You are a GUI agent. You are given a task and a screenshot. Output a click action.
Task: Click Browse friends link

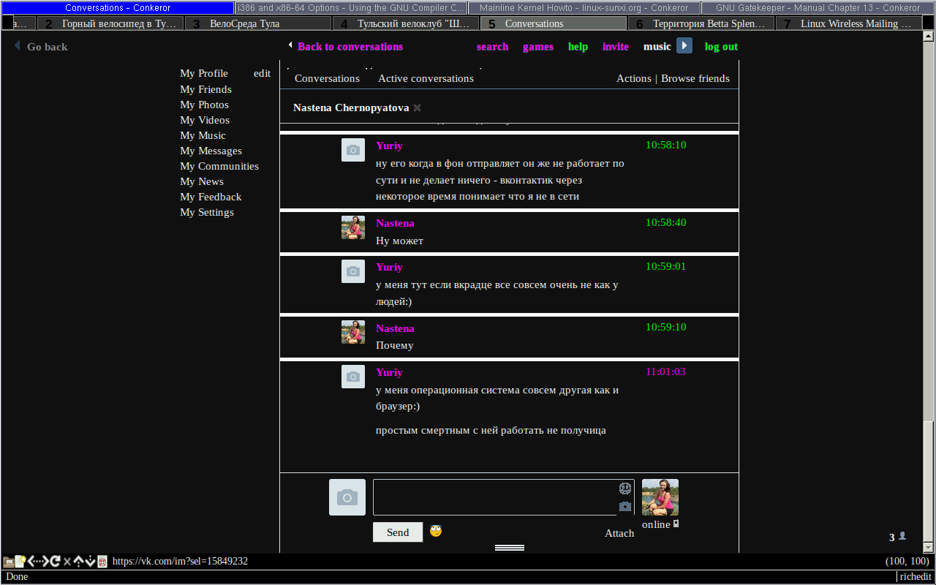695,78
